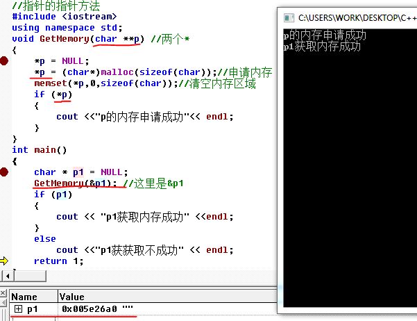
Task: Click the horizontal scrollbar left arrow
Action: tap(8, 277)
